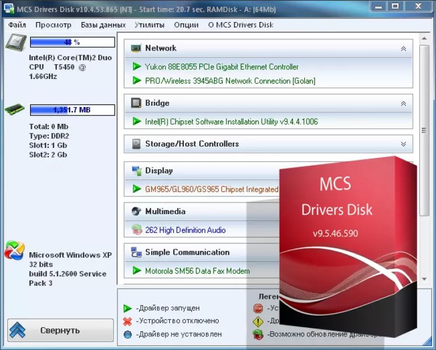
Task: Click the vertical scrollbar down arrow
Action: coord(424,278)
